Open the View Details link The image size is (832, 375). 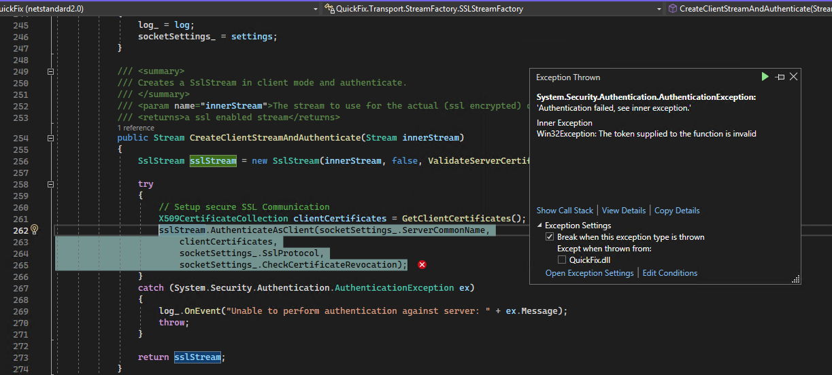[x=624, y=211]
